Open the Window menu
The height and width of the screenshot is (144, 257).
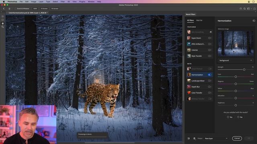pyautogui.click(x=91, y=2)
